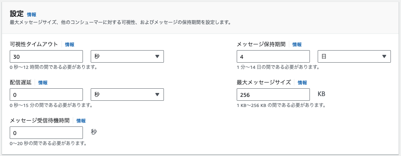Click the 最大メッセージサイズ label text
This screenshot has height=156, width=401.
point(264,82)
